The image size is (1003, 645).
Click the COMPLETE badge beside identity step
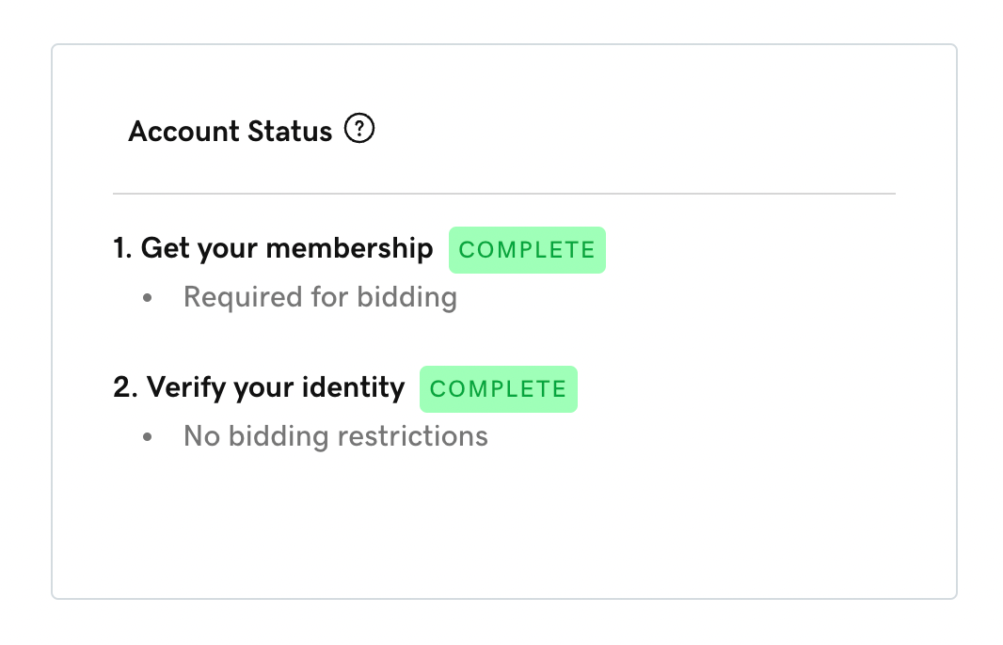click(498, 389)
